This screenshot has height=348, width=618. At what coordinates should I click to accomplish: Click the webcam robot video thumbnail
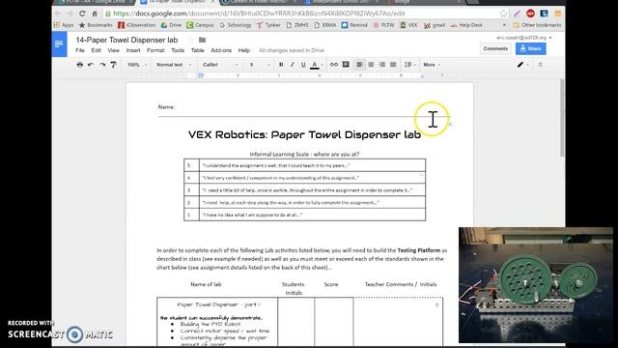click(536, 285)
